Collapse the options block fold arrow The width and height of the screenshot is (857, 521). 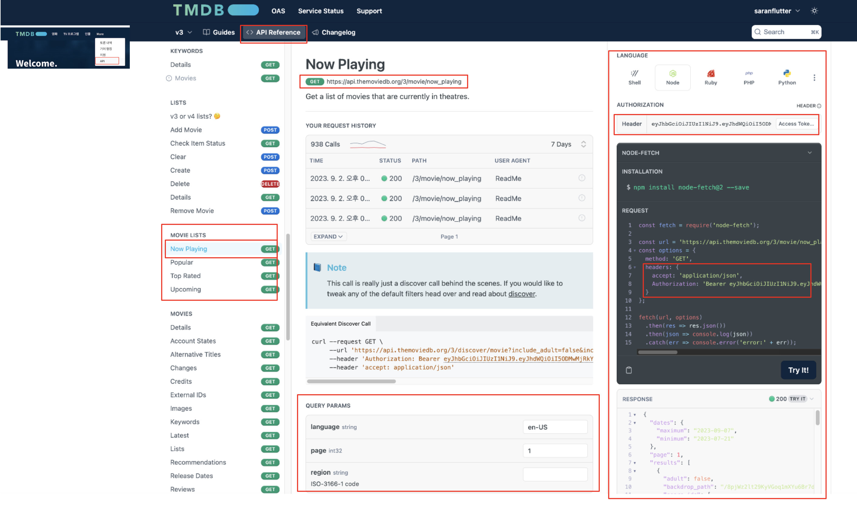635,250
